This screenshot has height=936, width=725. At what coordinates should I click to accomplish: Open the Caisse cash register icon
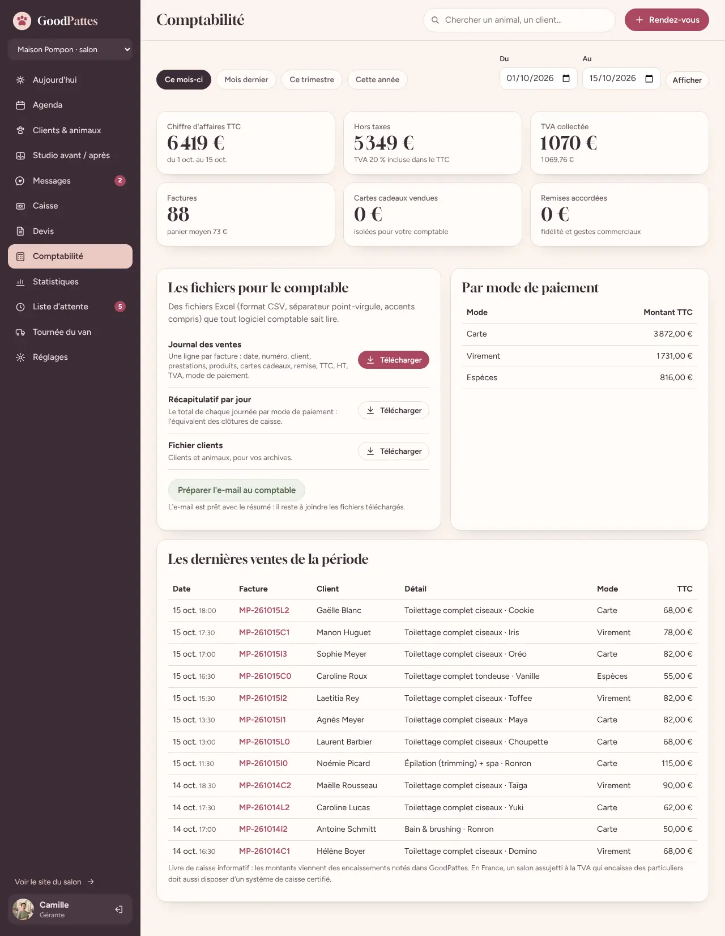20,206
